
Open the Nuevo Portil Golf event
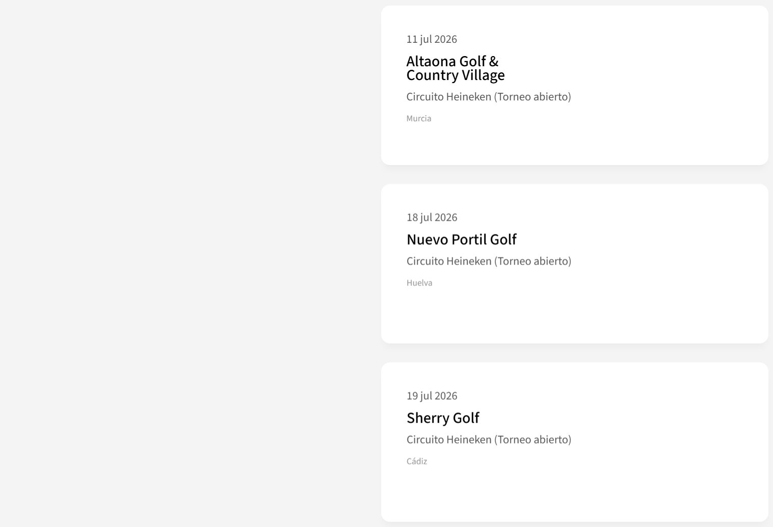[461, 240]
